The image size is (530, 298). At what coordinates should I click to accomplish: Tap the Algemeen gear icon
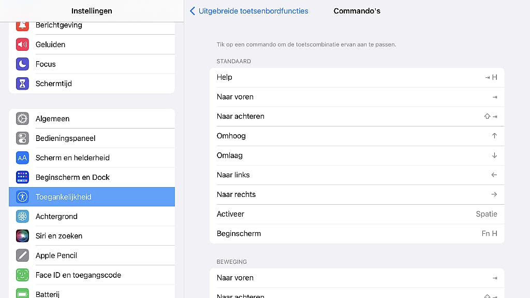tap(22, 119)
